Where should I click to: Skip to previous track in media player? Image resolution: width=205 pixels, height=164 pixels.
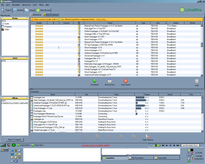point(163,145)
